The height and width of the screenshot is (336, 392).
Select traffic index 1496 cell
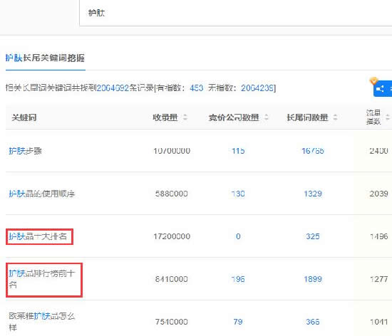point(378,236)
